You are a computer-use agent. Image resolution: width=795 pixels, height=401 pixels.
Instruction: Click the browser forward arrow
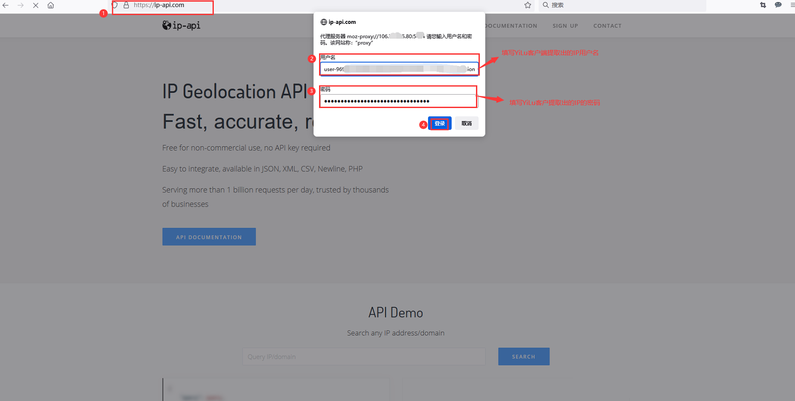point(20,5)
